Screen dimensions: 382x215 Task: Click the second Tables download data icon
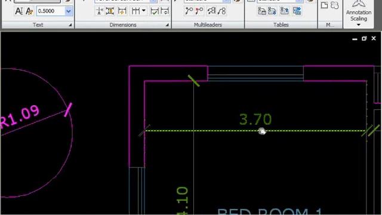click(272, 11)
